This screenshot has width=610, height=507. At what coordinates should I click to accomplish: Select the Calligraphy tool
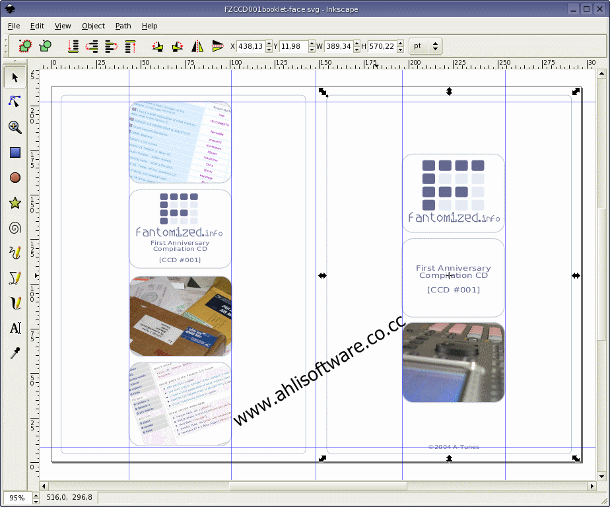point(15,303)
